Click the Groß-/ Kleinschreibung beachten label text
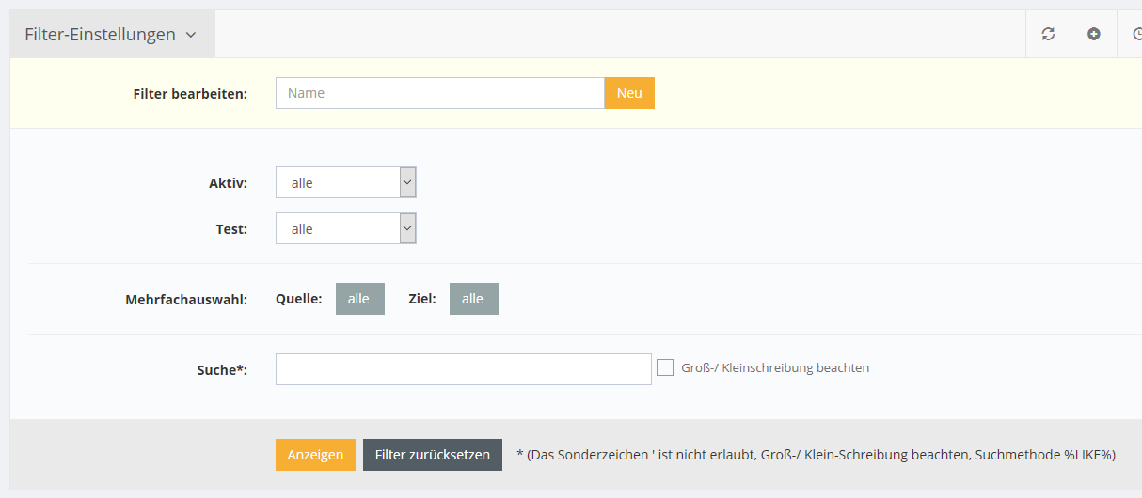This screenshot has width=1142, height=498. 775,368
